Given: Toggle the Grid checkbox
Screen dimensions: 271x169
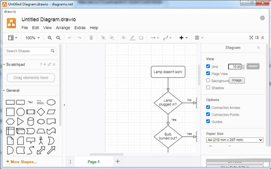Looking at the screenshot, I should click(x=208, y=66).
